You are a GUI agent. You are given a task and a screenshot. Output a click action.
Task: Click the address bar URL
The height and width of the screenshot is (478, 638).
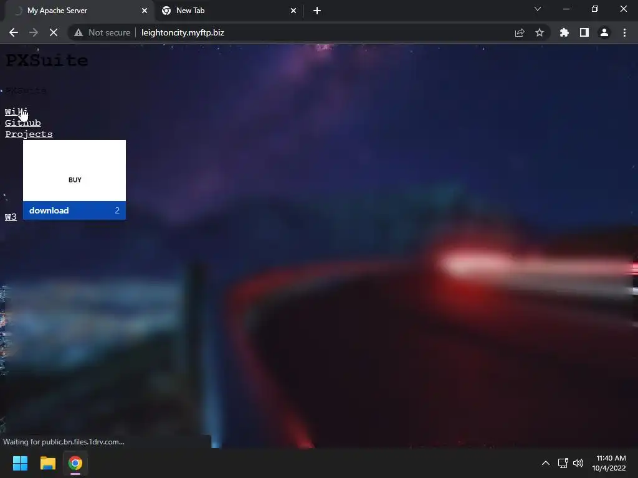183,32
